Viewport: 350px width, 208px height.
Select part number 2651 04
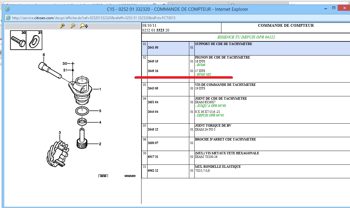153,102
